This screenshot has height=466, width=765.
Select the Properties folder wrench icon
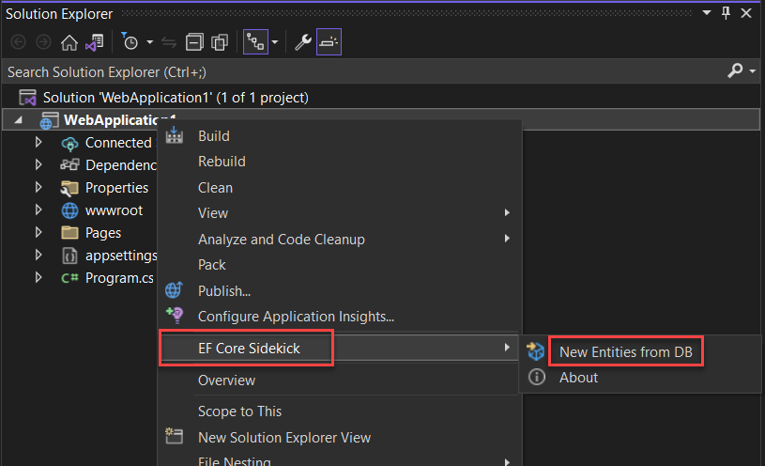69,188
